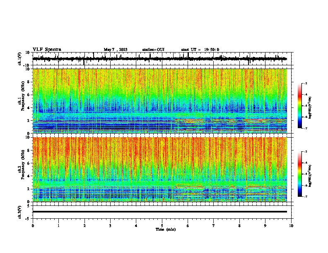This screenshot has height=253, width=328.
Task: Click the 'ch.3(V)' axis label
Action: (x=20, y=212)
